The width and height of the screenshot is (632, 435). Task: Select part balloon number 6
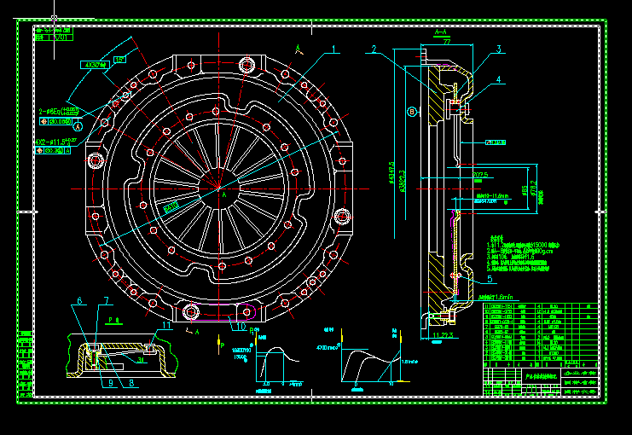pos(79,301)
